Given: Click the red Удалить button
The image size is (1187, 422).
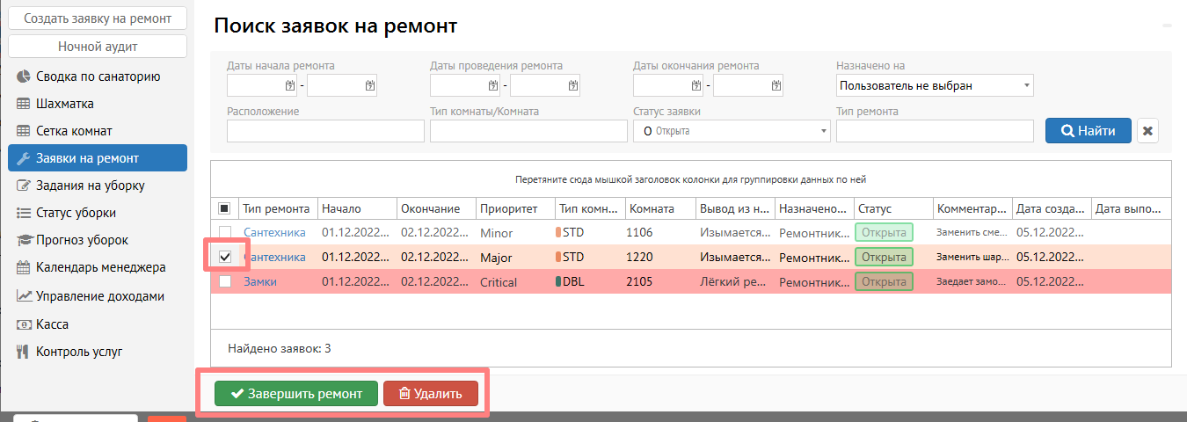Looking at the screenshot, I should (x=430, y=394).
